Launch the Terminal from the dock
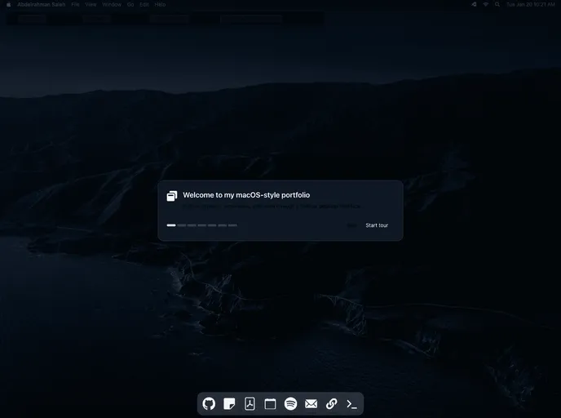The image size is (561, 418). click(x=351, y=404)
